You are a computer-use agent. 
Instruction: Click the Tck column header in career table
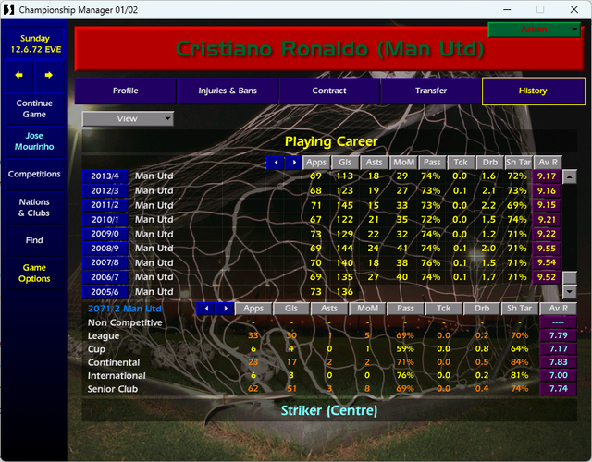click(461, 163)
